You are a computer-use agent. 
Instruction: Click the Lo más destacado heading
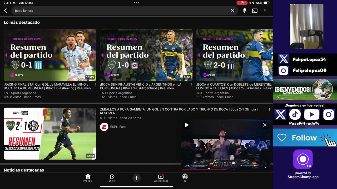22,22
